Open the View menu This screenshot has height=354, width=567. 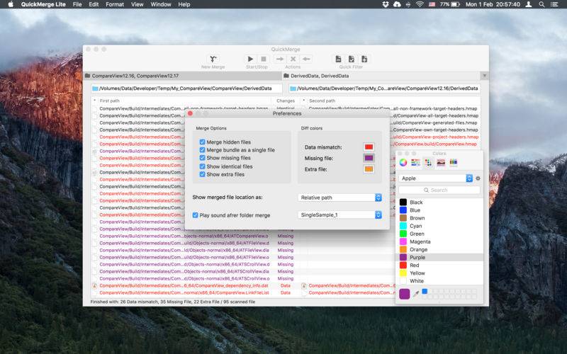click(x=137, y=4)
